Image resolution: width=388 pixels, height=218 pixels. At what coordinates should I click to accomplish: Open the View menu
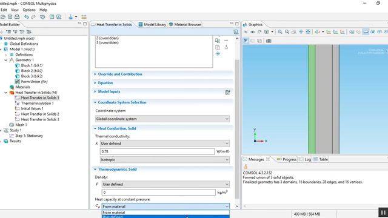point(15,10)
